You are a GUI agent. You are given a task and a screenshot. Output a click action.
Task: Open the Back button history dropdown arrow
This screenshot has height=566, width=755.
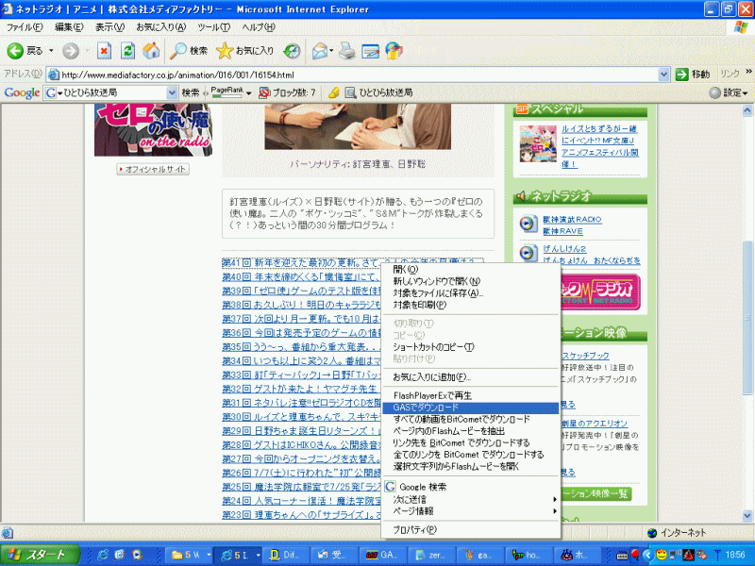point(51,51)
